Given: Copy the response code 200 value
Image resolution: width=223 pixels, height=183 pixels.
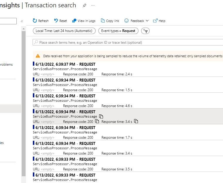Looking at the screenshot, I should (97, 121).
